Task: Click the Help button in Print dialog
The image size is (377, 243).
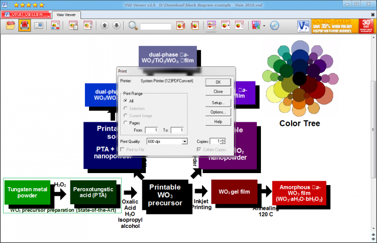Action: pyautogui.click(x=218, y=122)
